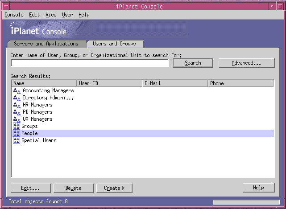Click the QA Managers group icon
Viewport: 286px width, 209px height.
click(x=17, y=119)
